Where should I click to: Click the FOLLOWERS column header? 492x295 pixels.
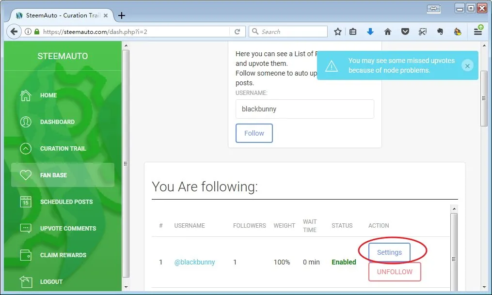(250, 226)
